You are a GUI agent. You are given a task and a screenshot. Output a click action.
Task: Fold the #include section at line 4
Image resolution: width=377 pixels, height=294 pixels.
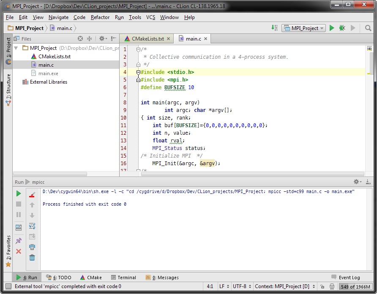[138, 72]
